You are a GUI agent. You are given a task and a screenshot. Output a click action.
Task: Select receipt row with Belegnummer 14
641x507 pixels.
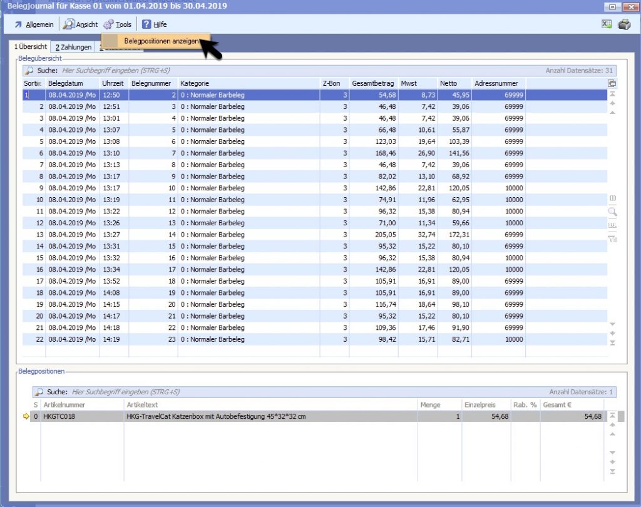click(x=153, y=235)
